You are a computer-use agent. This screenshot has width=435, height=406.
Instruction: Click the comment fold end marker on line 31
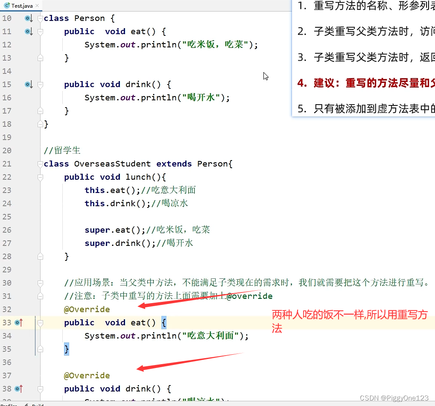coord(40,296)
